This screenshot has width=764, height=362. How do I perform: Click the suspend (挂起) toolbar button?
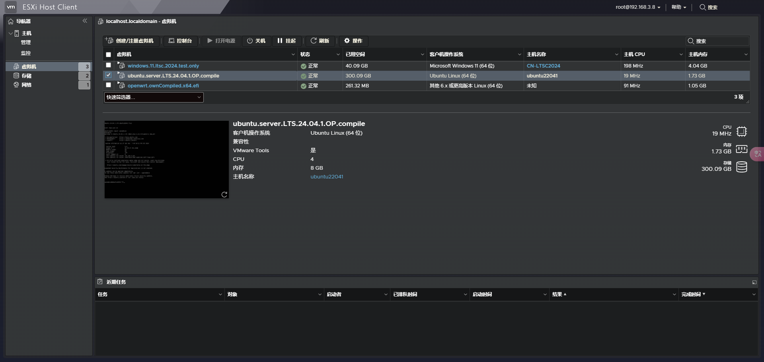pos(286,41)
